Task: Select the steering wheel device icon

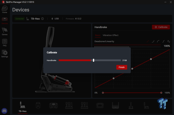Action: coord(54,105)
